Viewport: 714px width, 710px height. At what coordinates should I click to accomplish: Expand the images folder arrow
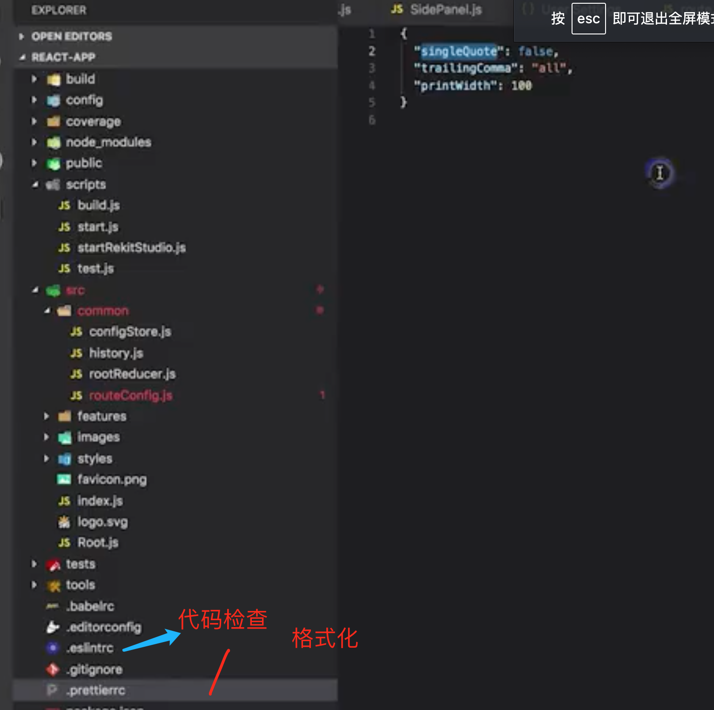click(x=46, y=437)
